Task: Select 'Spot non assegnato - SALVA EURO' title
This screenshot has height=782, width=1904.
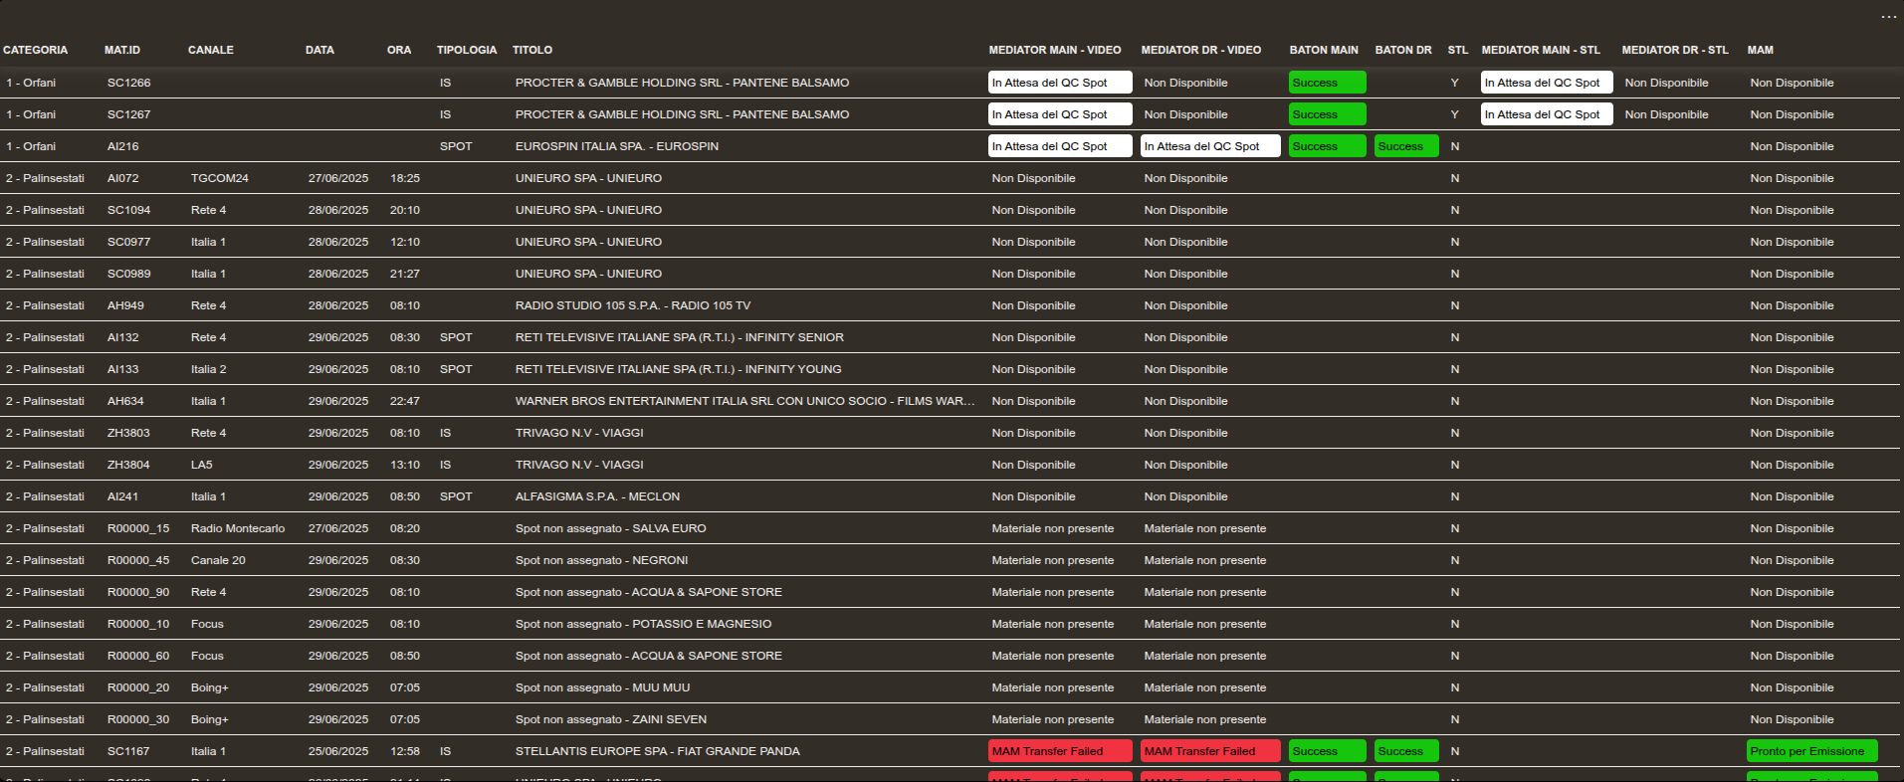Action: [x=611, y=528]
